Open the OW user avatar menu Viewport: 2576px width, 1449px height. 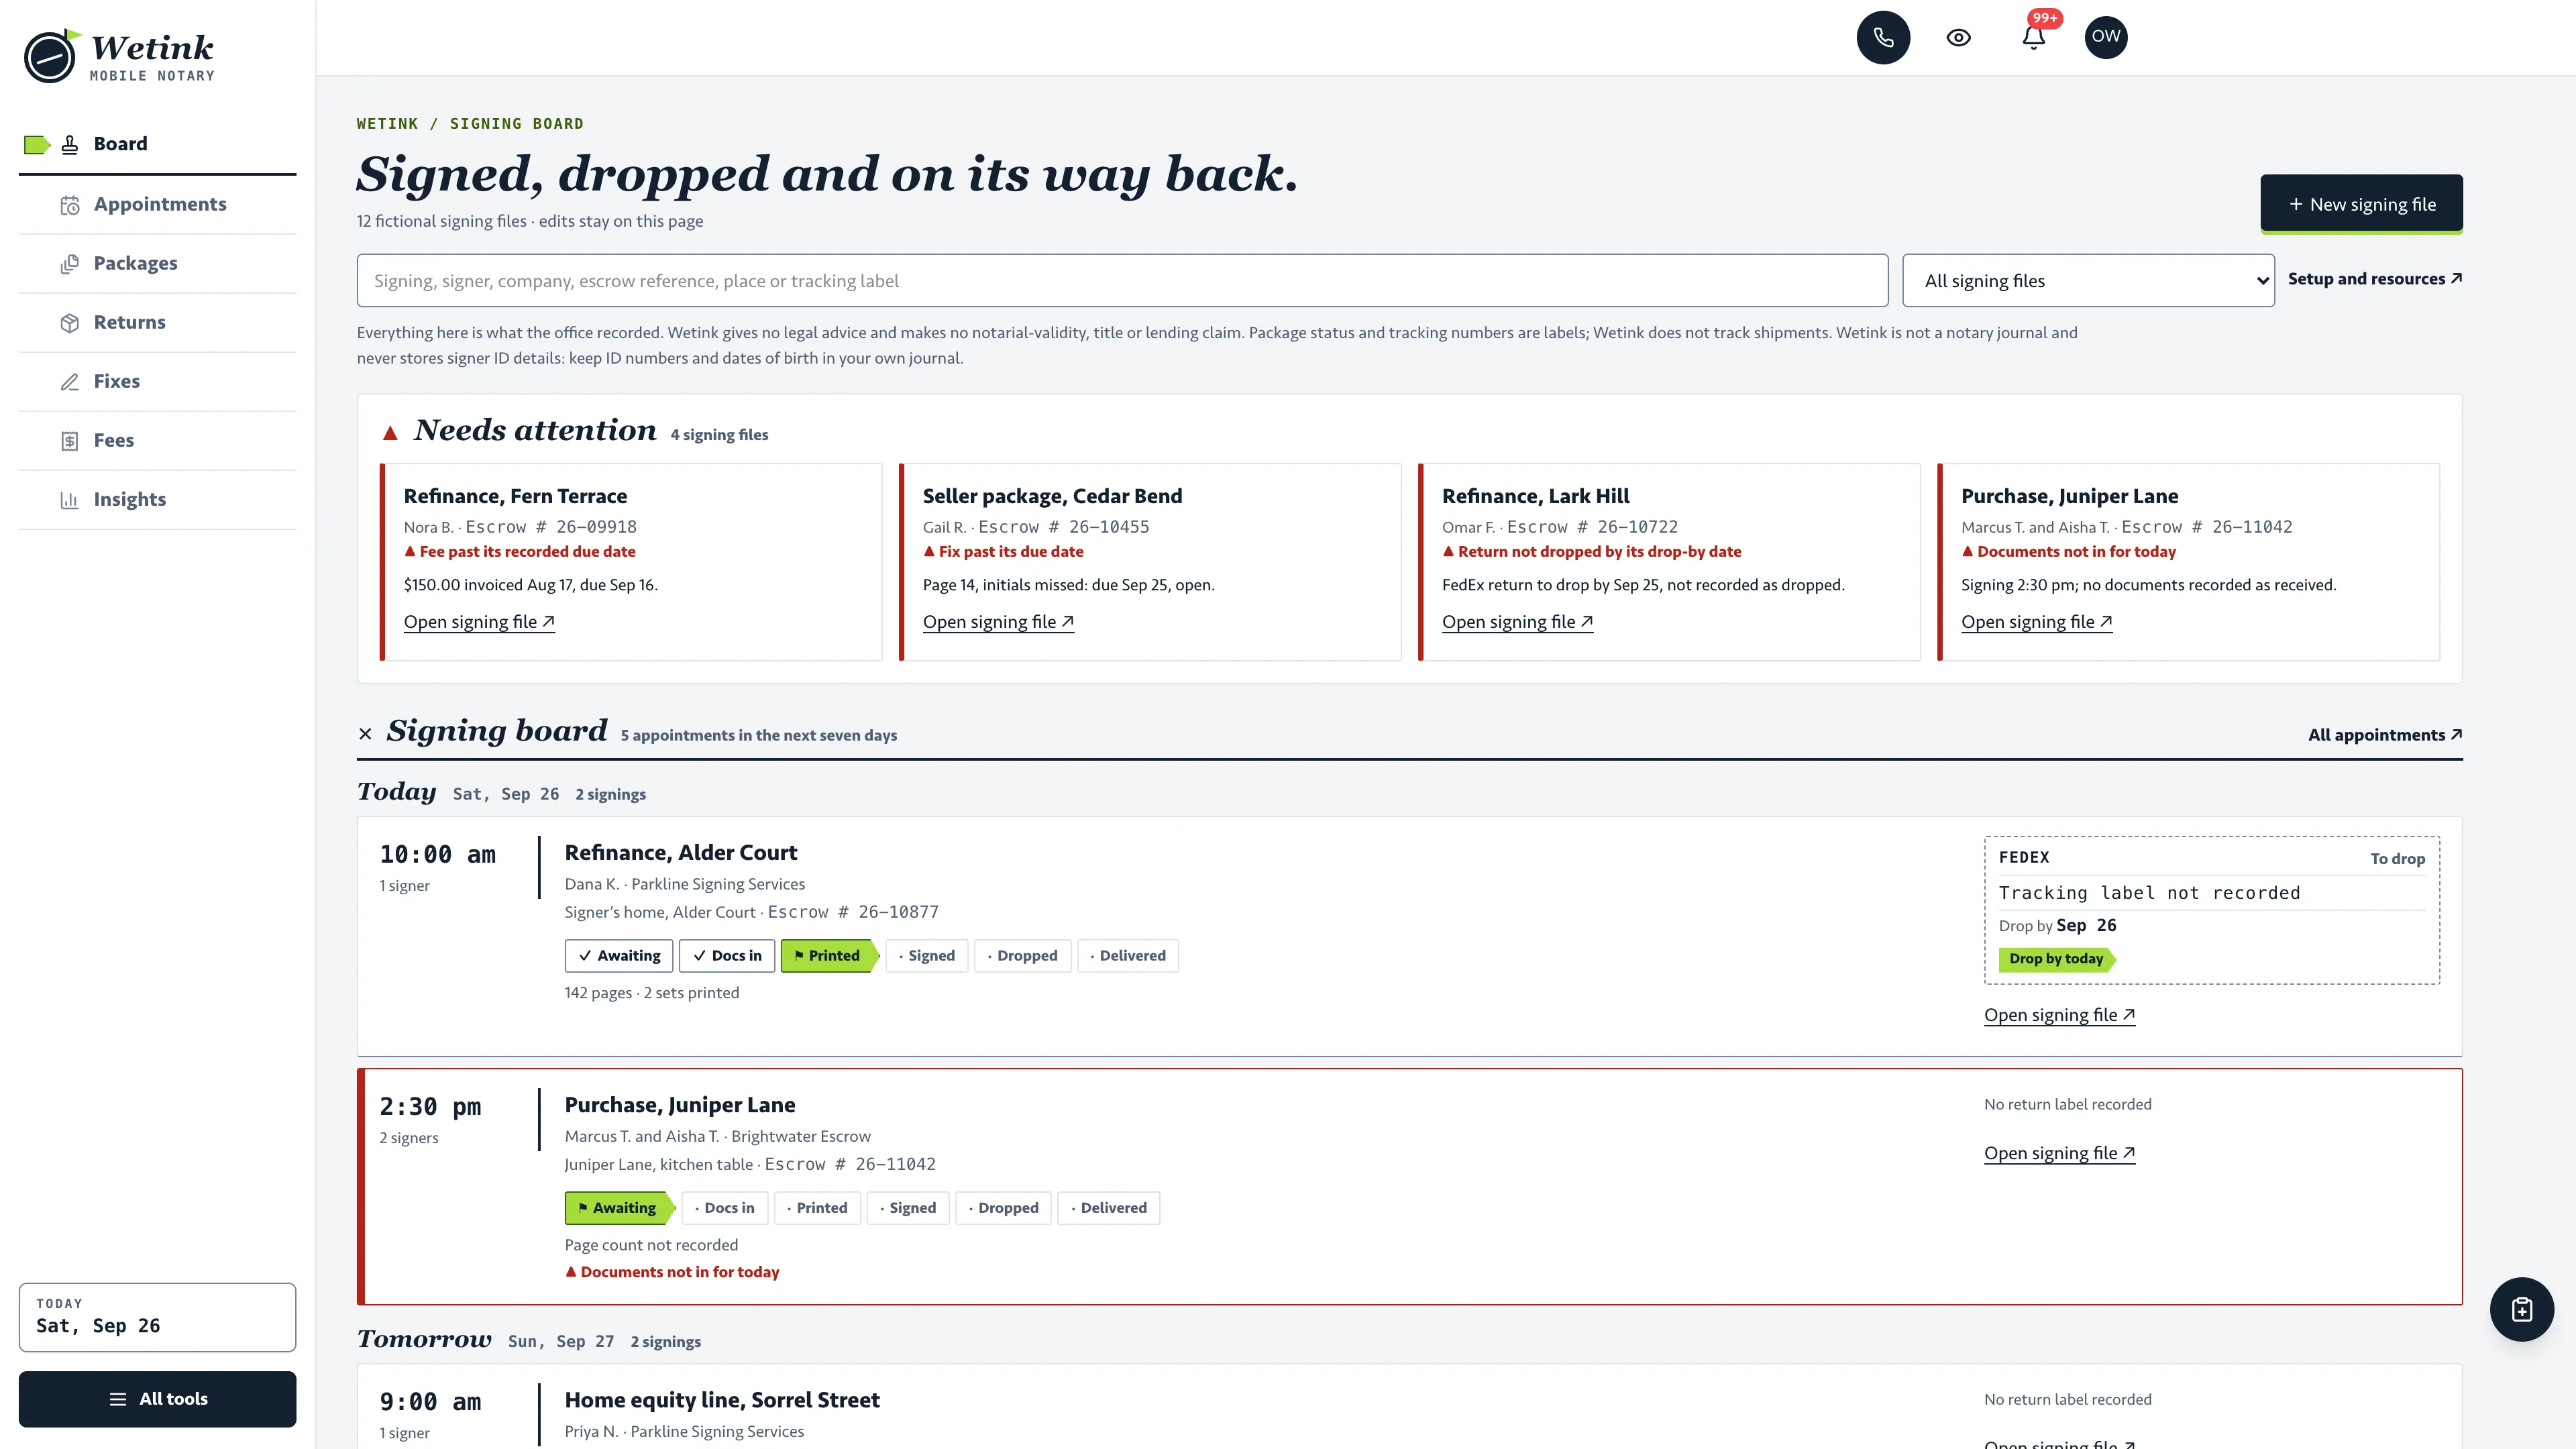pos(2106,37)
